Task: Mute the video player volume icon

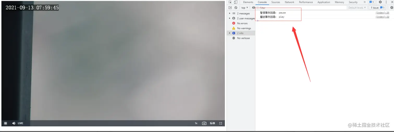Action: pos(14,123)
